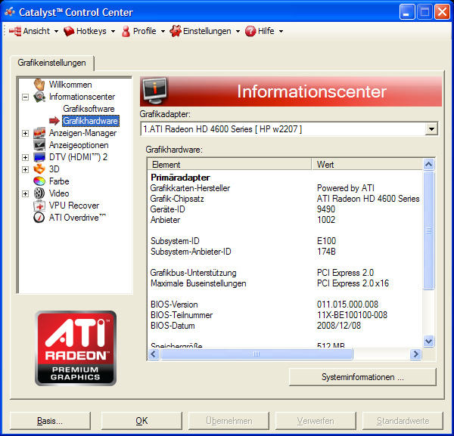Click the Farbe color wheel icon

tap(39, 181)
